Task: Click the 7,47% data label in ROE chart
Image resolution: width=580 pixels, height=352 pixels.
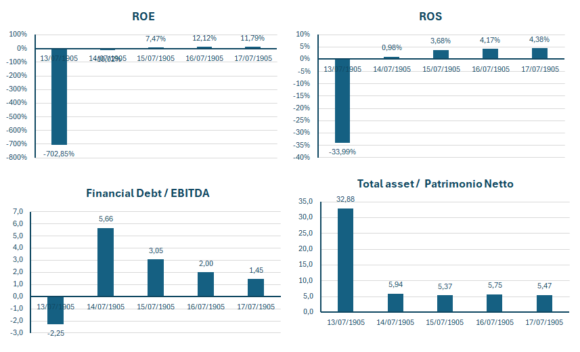Action: (x=156, y=39)
